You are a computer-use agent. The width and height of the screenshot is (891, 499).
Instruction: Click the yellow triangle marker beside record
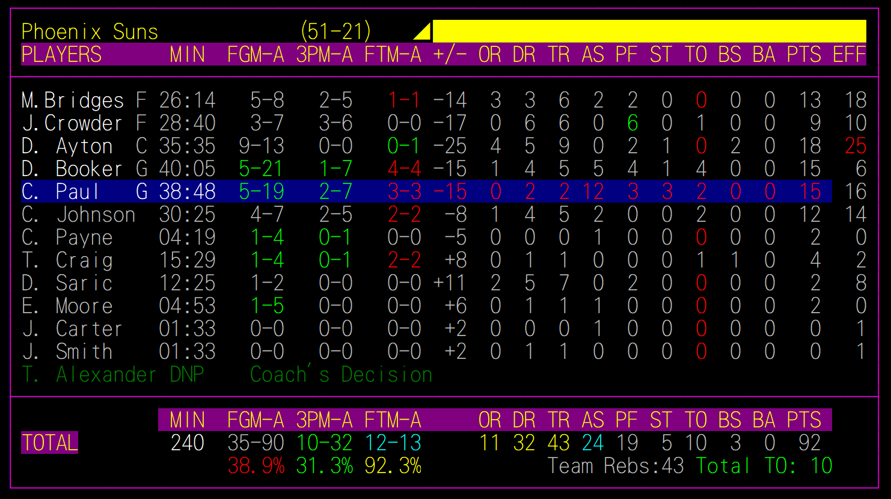tap(422, 31)
